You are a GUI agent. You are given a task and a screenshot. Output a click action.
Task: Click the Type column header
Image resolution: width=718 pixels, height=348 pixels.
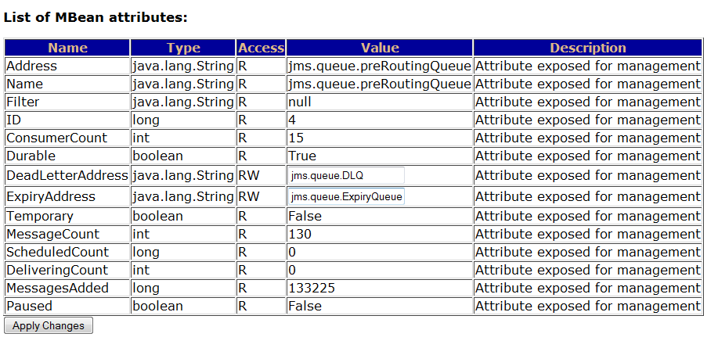click(x=183, y=48)
